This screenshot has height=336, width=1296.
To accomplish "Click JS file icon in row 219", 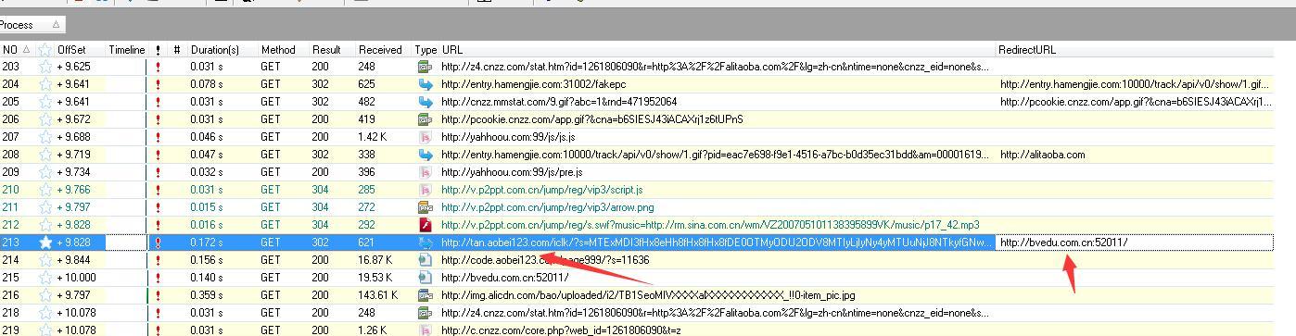I will click(426, 330).
